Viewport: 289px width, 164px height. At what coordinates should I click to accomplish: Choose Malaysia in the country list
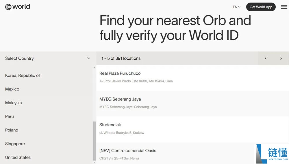[x=14, y=103]
